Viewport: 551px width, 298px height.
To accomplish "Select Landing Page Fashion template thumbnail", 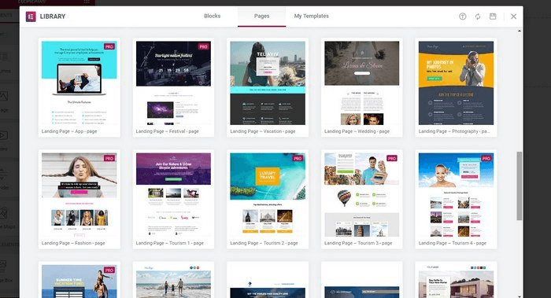I will 79,195.
